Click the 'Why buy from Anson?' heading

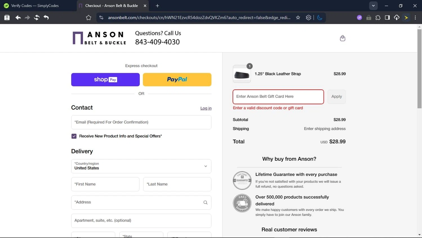pos(289,159)
